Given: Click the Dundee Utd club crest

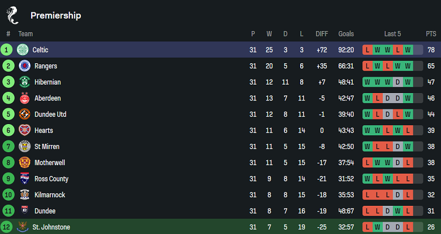Looking at the screenshot, I should point(23,114).
